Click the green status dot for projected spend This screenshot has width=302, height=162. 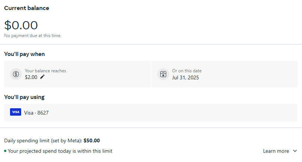[5, 151]
